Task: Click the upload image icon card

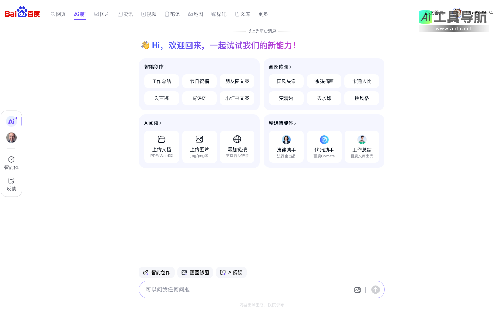Action: 199,146
